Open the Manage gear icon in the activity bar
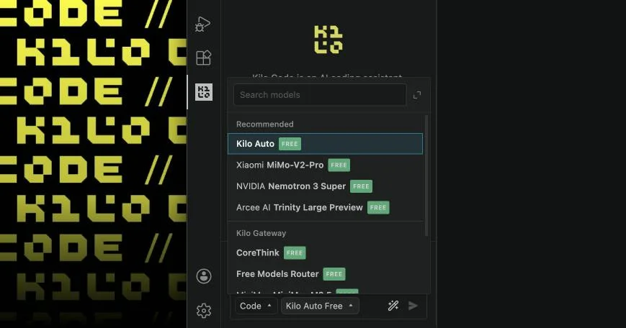 [204, 311]
